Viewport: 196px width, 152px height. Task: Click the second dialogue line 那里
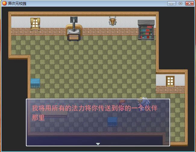pyautogui.click(x=38, y=118)
